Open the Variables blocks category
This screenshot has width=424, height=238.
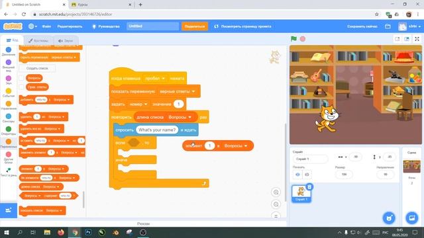[9, 143]
